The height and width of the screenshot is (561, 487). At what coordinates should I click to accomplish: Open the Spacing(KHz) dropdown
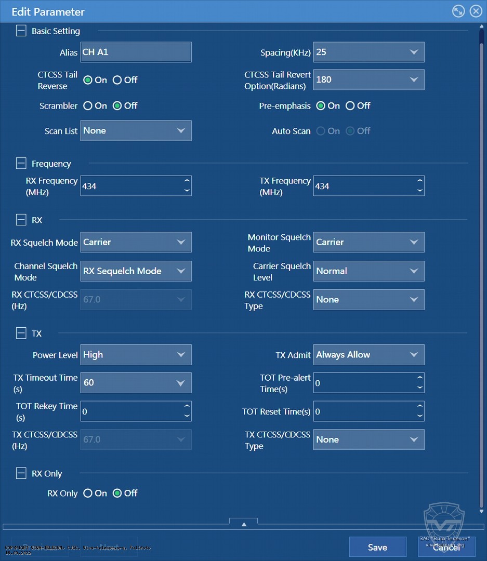(368, 52)
